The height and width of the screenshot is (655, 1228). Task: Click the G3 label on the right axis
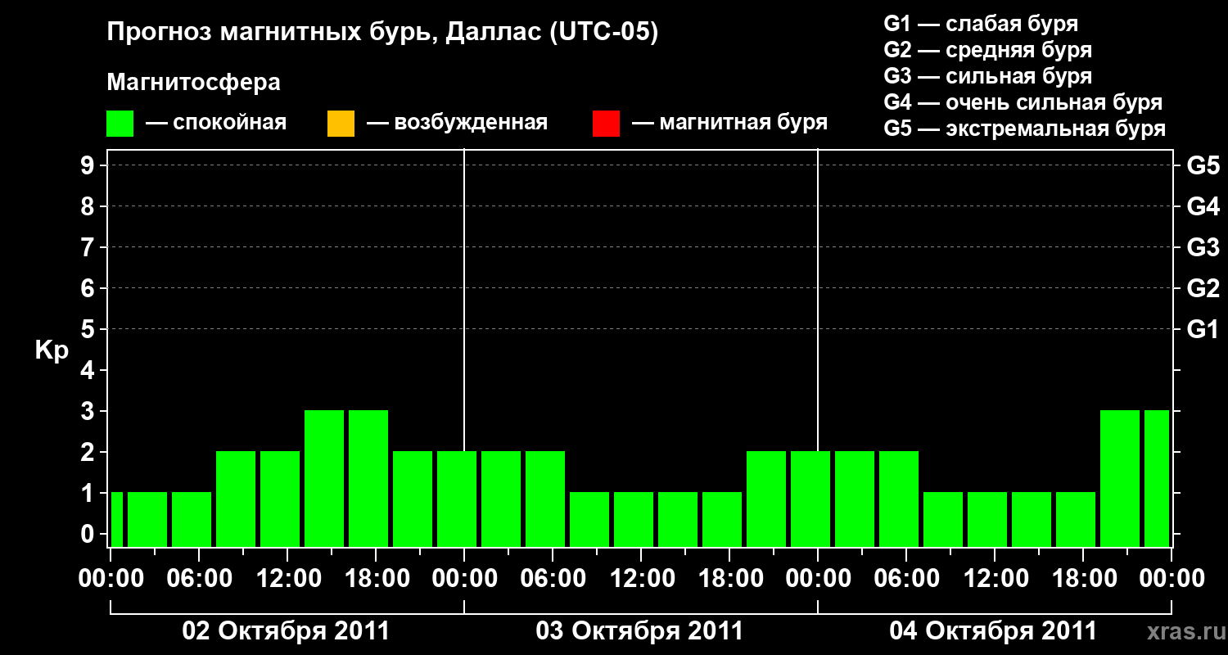(x=1203, y=247)
